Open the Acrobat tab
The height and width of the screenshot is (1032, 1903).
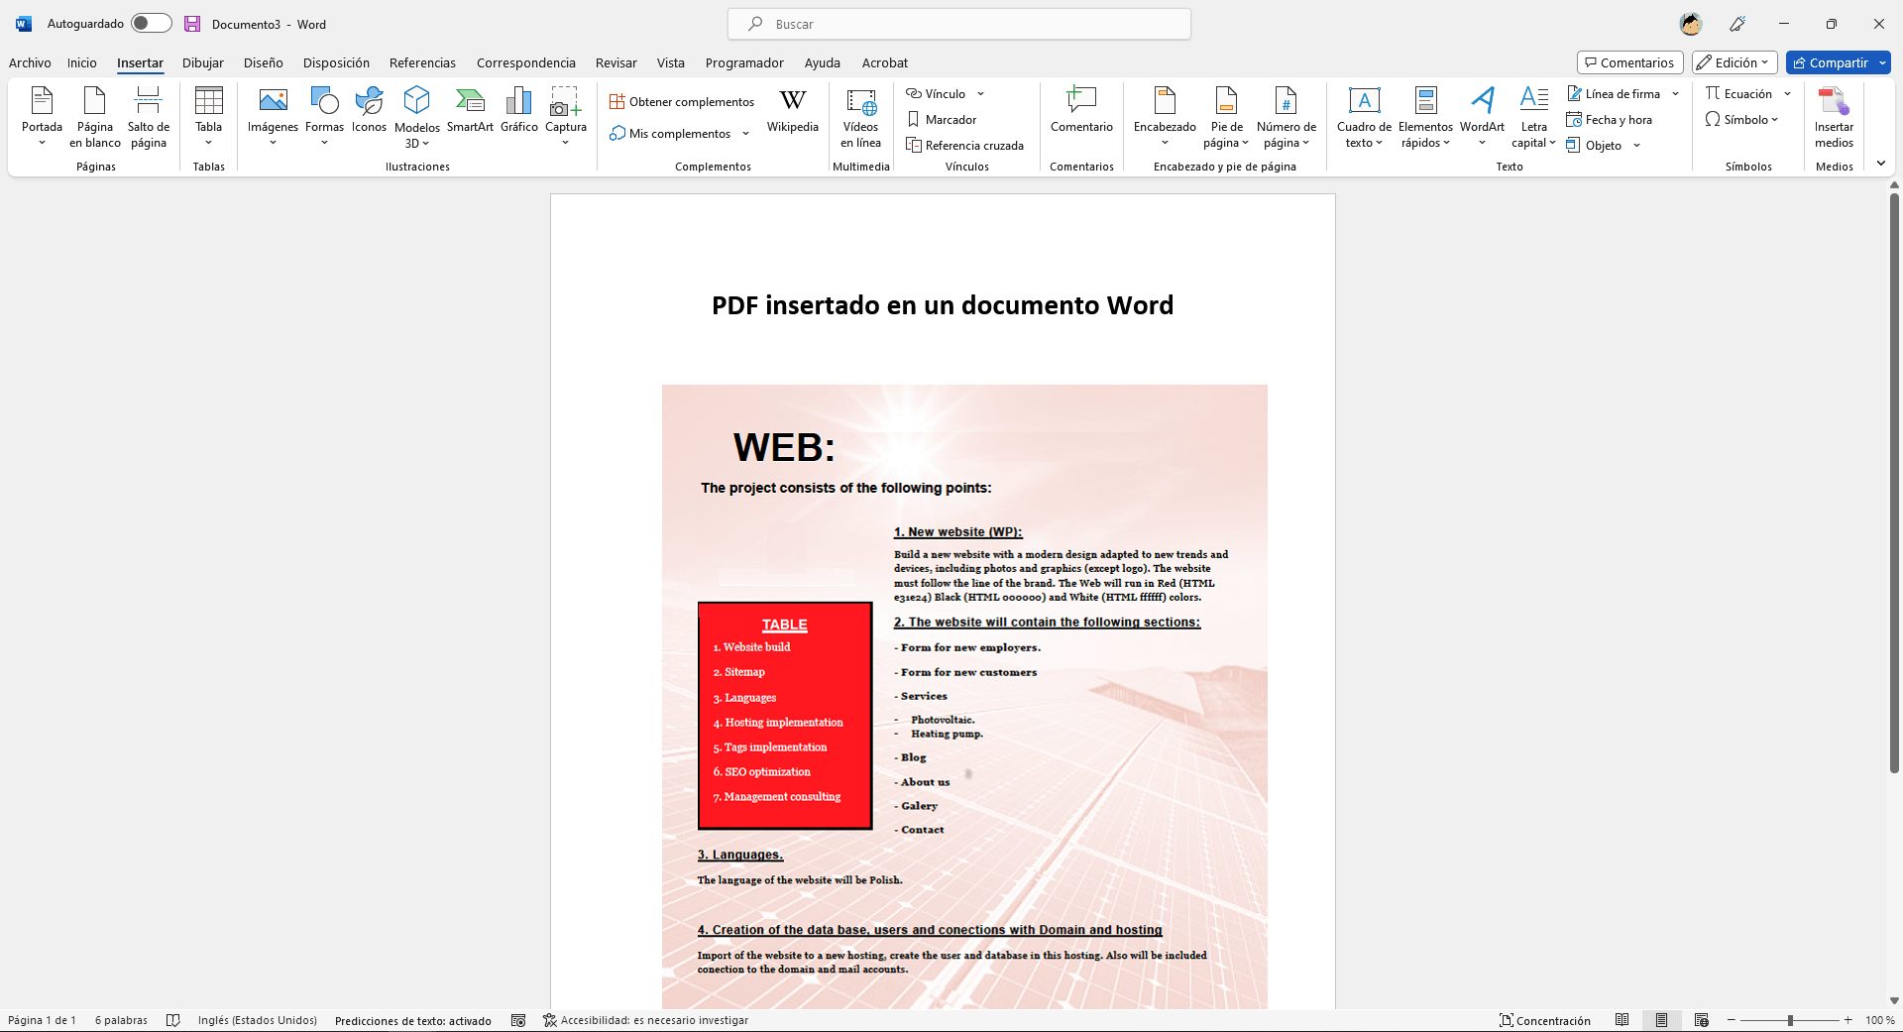point(885,62)
